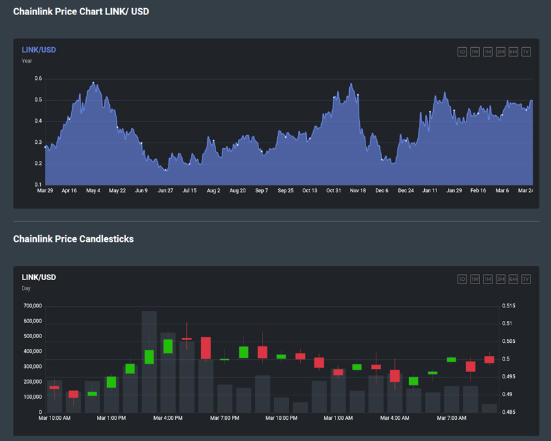
Task: Click the '0.495' price axis label
Action: click(509, 376)
